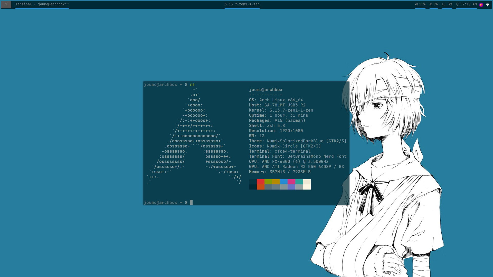Click the clock icon beside the time
This screenshot has height=277, width=493.
pos(458,4)
